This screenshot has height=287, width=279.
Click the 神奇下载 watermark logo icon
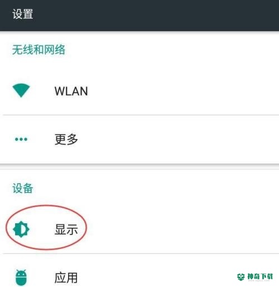[241, 277]
